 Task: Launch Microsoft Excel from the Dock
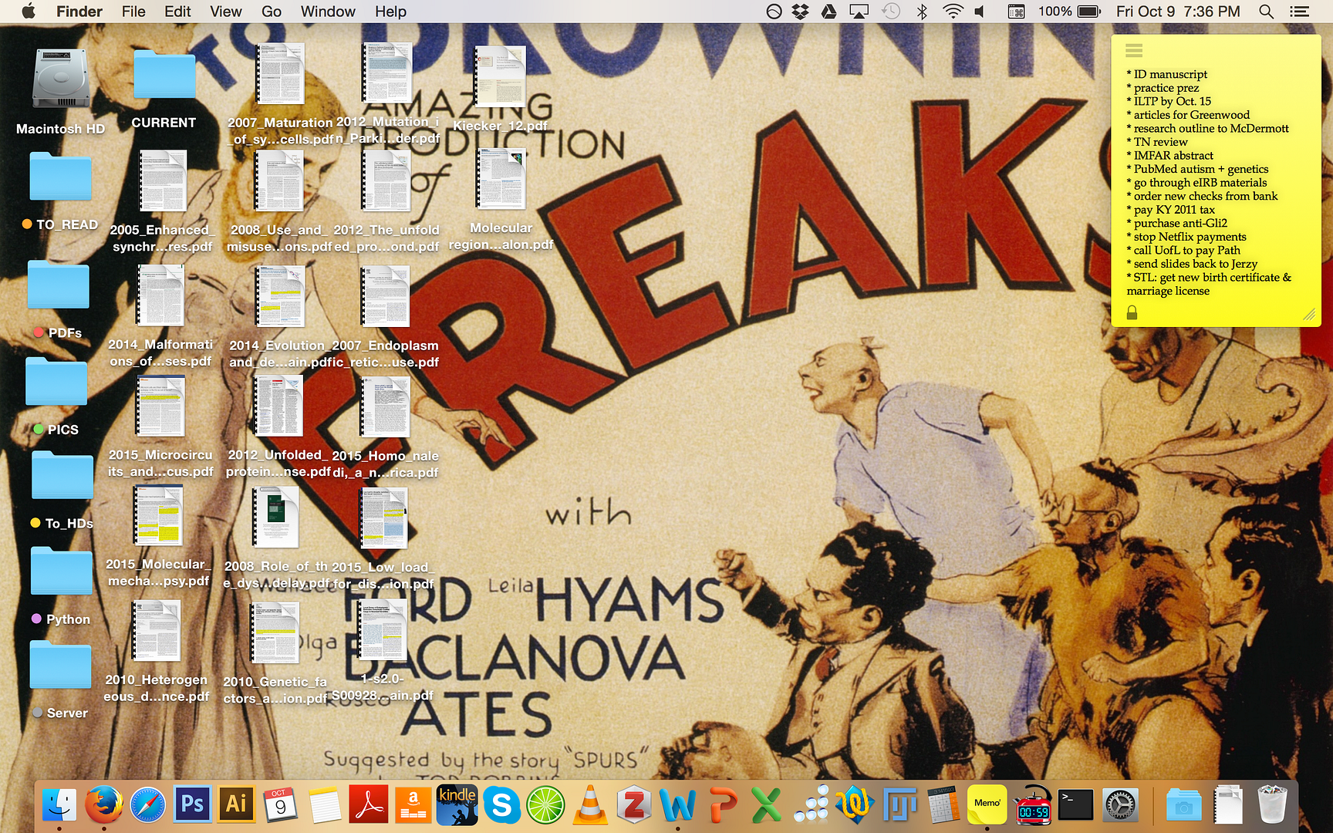(767, 805)
